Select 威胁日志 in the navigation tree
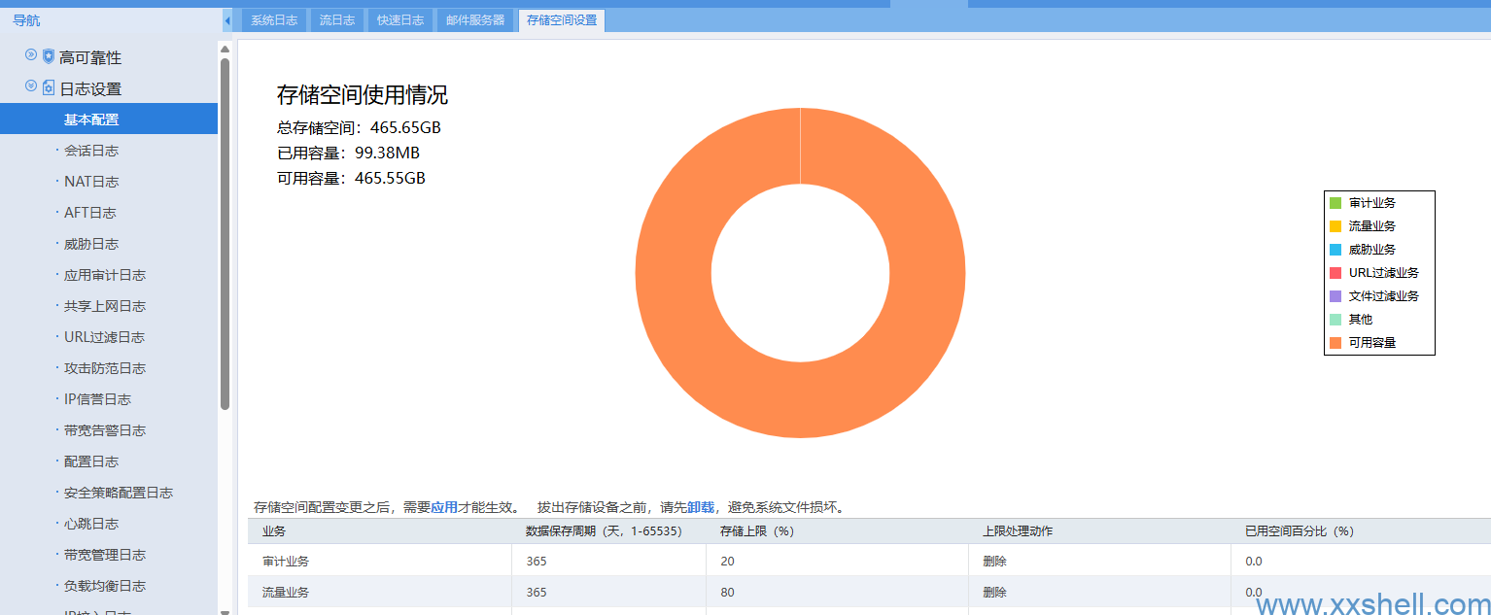 pos(91,244)
